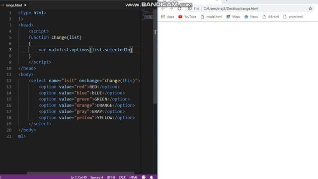Open the Apps grid bookmark
The height and width of the screenshot is (179, 318).
pos(167,16)
